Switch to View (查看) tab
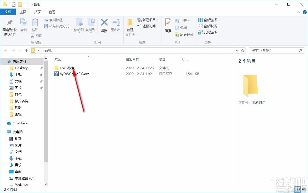 (52, 12)
